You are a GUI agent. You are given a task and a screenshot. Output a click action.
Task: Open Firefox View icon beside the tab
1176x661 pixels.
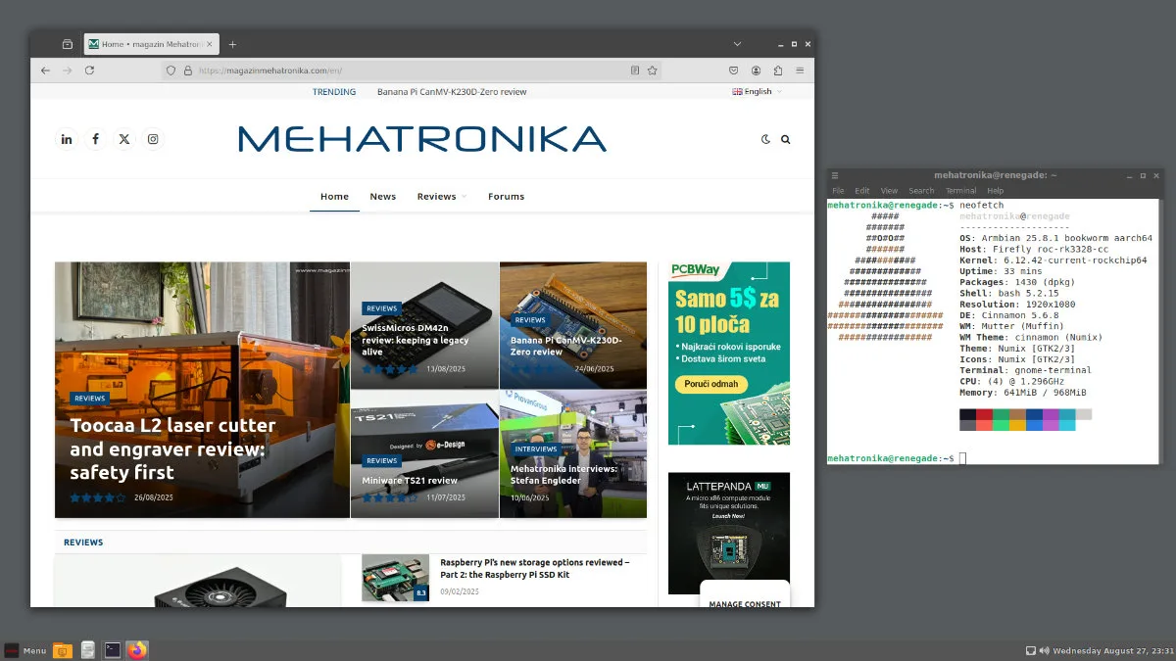pyautogui.click(x=67, y=44)
